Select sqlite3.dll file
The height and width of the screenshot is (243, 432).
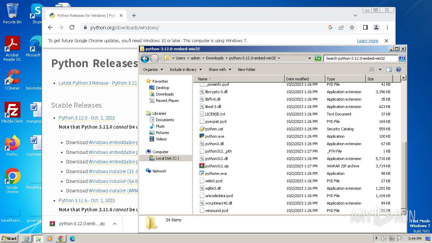(213, 188)
